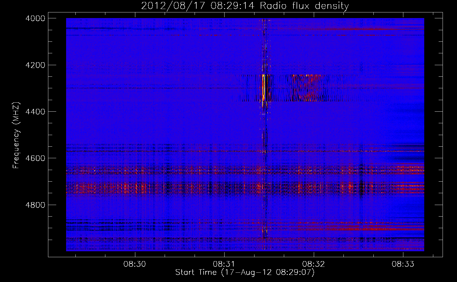Select the '4200' frequency axis label
Image resolution: width=457 pixels, height=282 pixels.
[35, 65]
